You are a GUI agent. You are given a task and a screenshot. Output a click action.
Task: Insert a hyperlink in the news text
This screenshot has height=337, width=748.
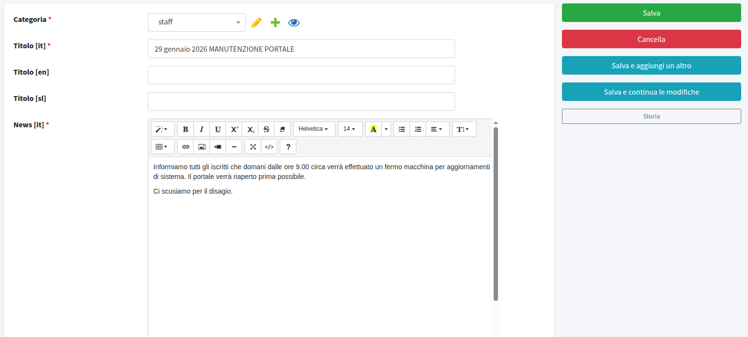click(x=186, y=147)
